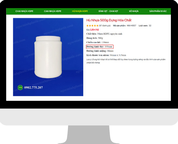
Task: Go to BÌNH XỊT - CHAI XỊT menu
Action: pos(108,11)
